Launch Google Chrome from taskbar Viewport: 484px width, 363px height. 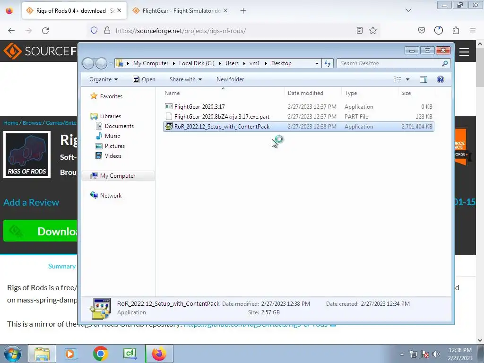click(100, 354)
